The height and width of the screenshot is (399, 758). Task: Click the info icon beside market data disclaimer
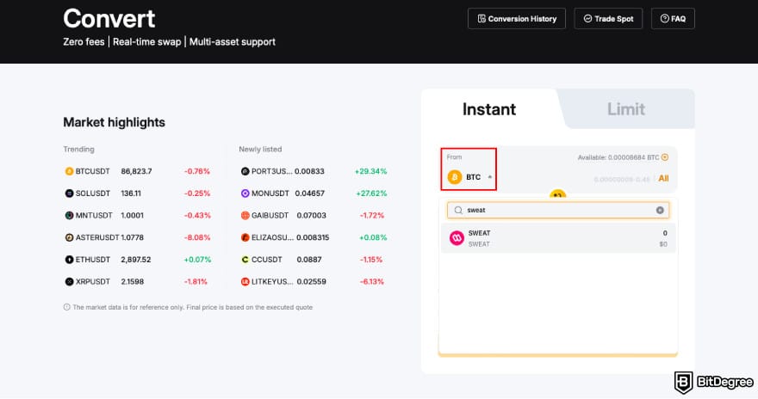point(66,307)
